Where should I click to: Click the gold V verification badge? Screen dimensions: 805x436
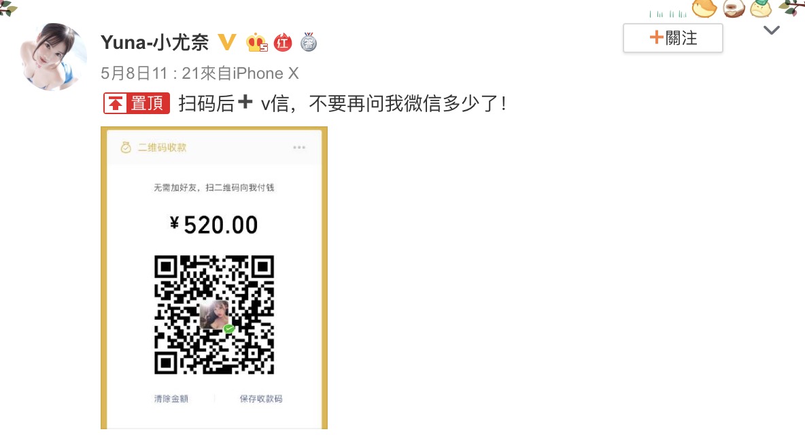coord(227,42)
